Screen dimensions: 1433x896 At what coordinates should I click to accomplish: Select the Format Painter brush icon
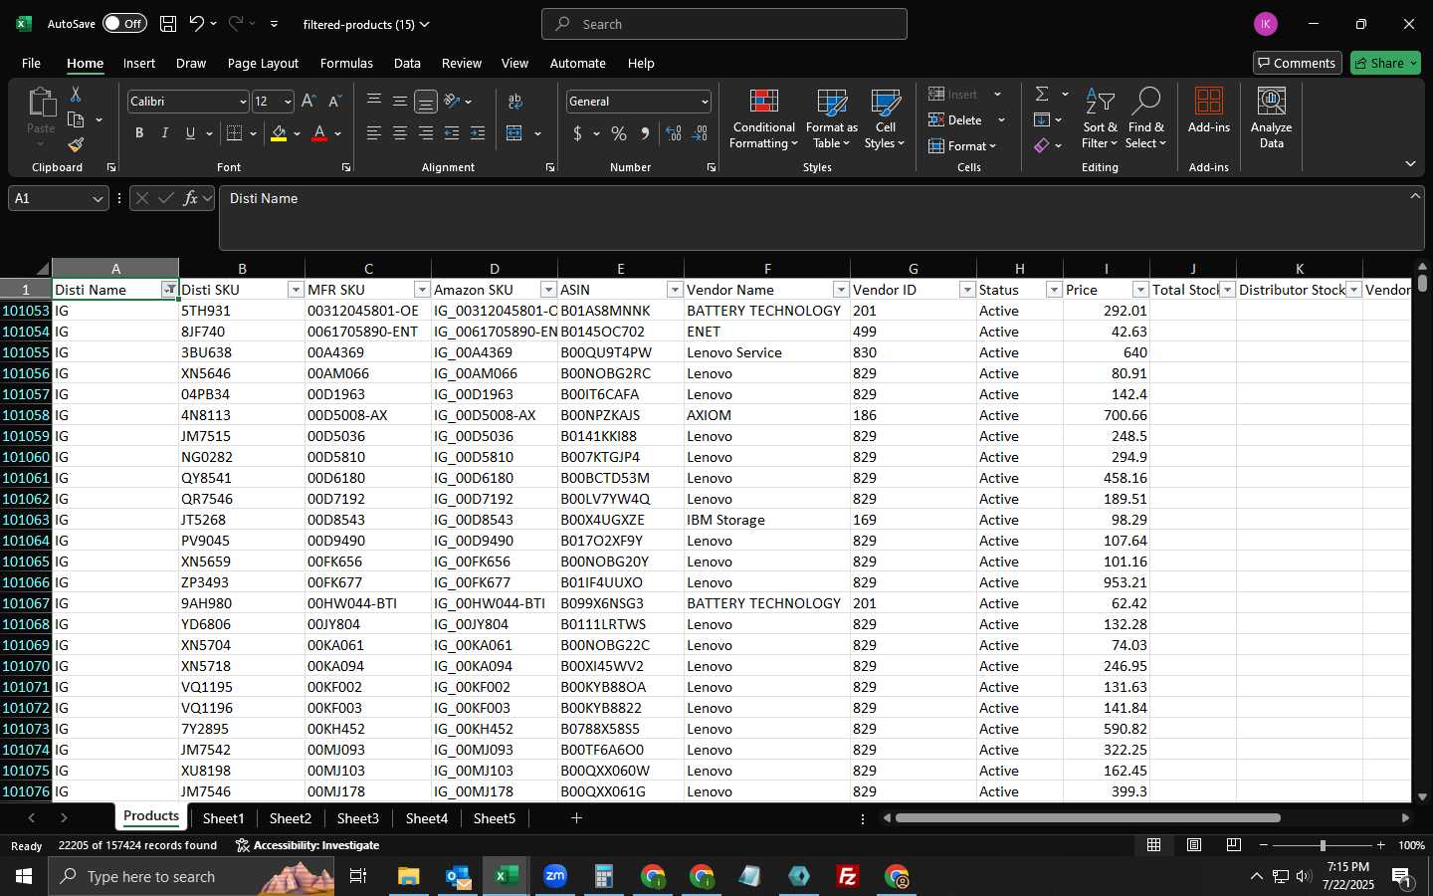pos(76,145)
